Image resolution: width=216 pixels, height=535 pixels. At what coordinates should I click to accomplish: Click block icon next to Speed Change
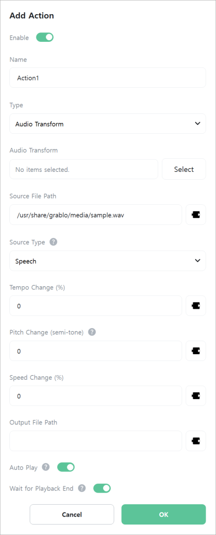click(196, 396)
